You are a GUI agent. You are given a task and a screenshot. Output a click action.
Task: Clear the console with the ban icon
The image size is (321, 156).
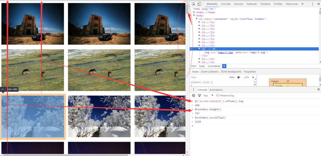[194, 95]
